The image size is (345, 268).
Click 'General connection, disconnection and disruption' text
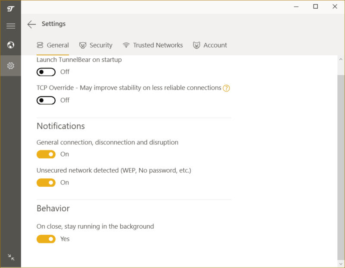pyautogui.click(x=107, y=143)
